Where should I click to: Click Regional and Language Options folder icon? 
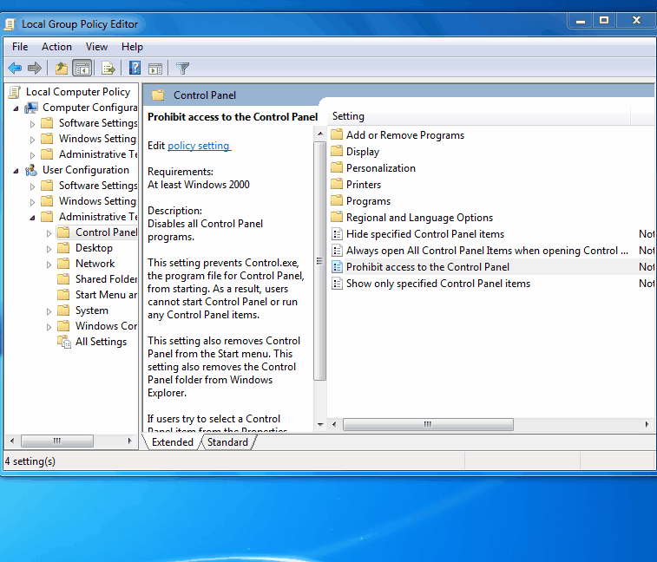(337, 218)
